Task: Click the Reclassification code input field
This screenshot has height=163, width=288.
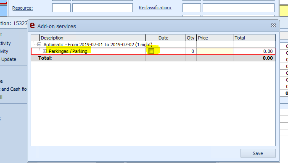Action: (192, 8)
